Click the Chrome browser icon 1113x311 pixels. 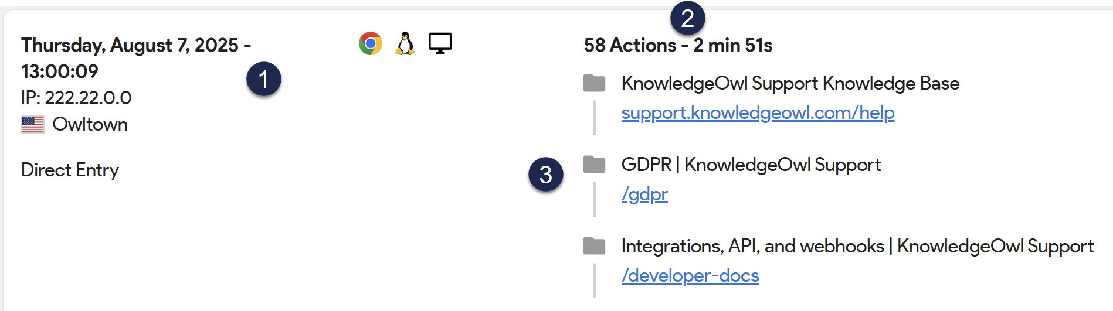coord(370,43)
